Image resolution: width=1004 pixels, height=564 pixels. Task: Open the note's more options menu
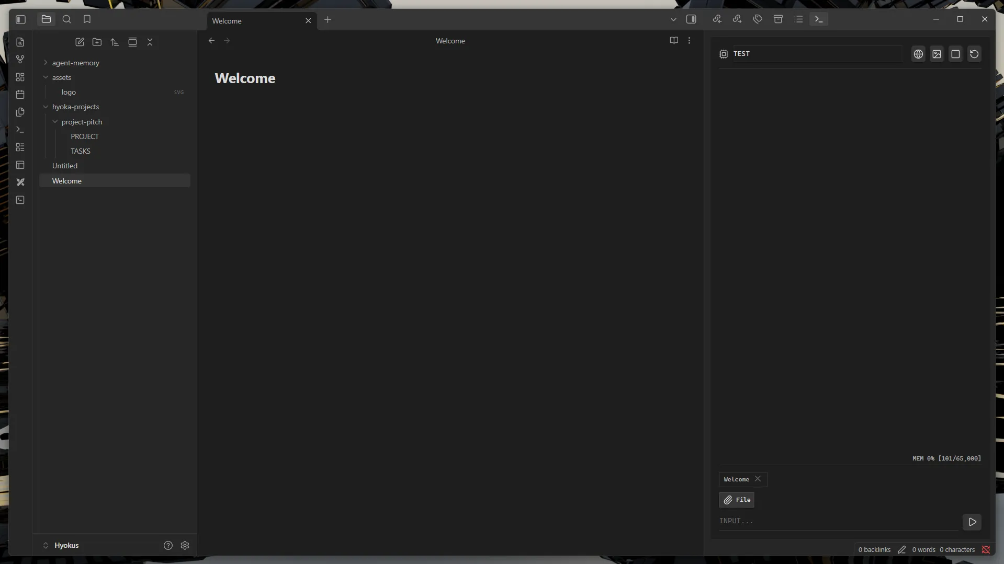coord(689,41)
